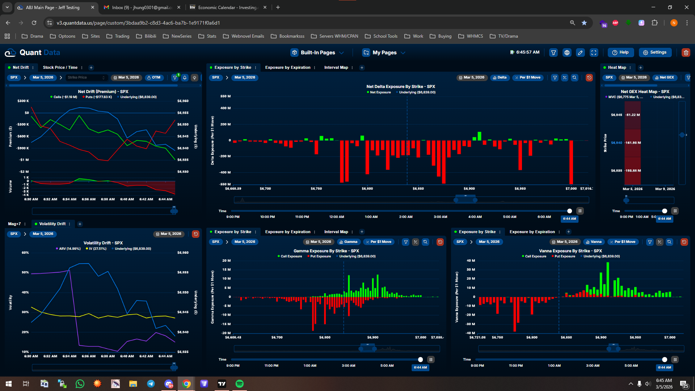The height and width of the screenshot is (391, 695).
Task: Open the Built-In Pages dropdown
Action: coord(317,52)
